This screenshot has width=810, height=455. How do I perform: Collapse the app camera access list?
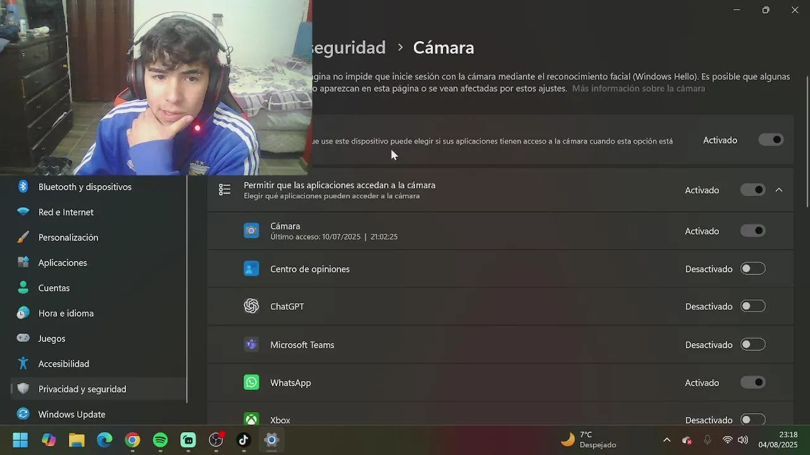coord(779,190)
